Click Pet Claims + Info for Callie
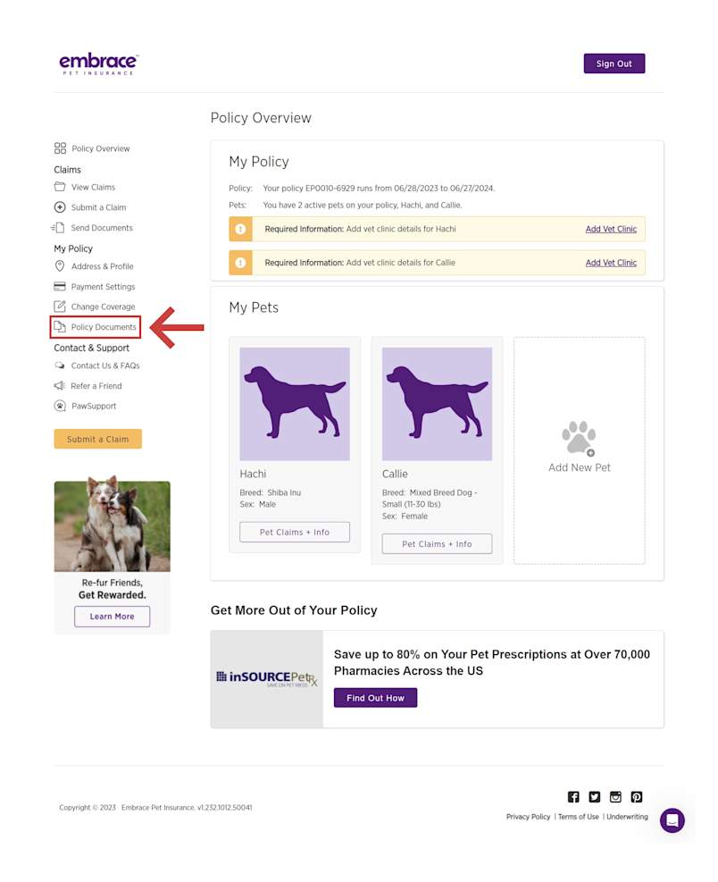This screenshot has width=718, height=882. point(437,543)
